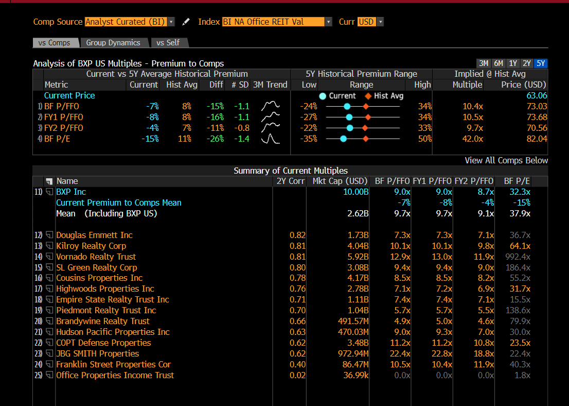Open the chart icon for Empire State Realty Trust
569x406 pixels.
(49, 299)
